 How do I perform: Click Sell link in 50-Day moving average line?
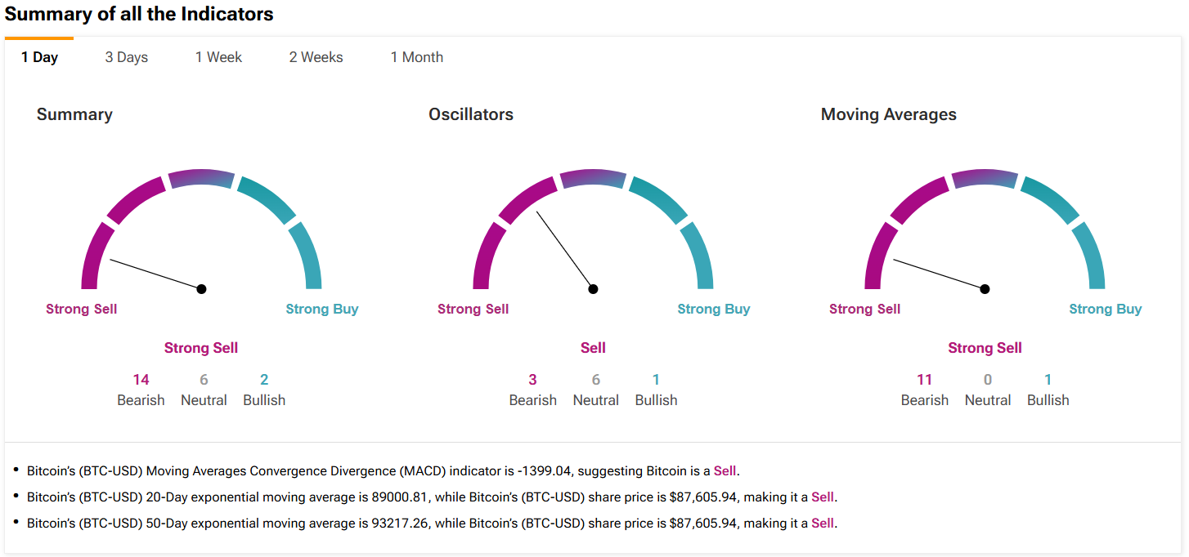coord(823,523)
